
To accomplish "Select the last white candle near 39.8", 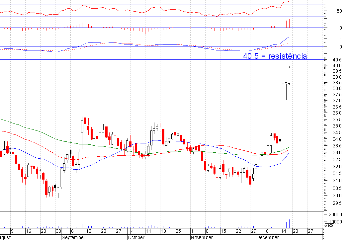I will pyautogui.click(x=289, y=76).
